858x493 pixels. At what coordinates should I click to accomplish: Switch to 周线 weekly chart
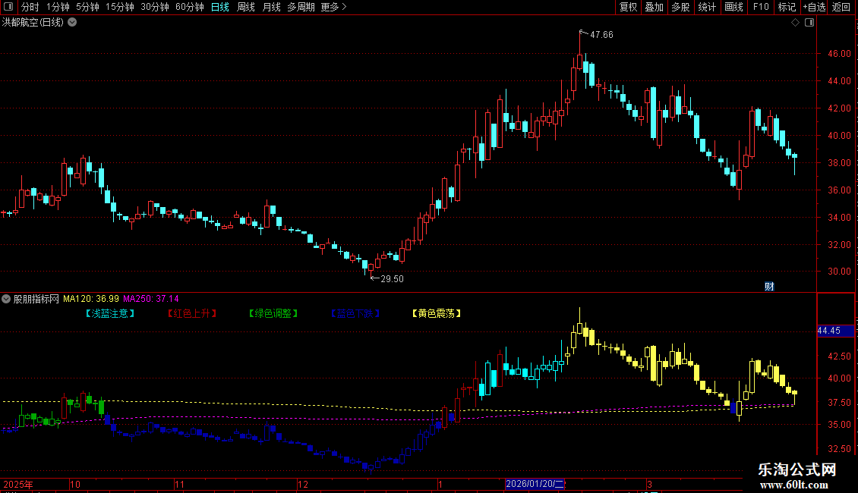tap(246, 7)
